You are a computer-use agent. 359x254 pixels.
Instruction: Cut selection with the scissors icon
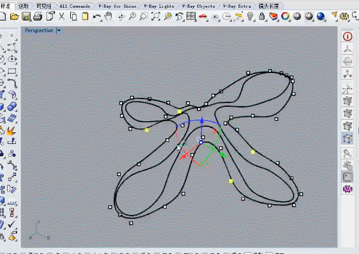tap(61, 16)
